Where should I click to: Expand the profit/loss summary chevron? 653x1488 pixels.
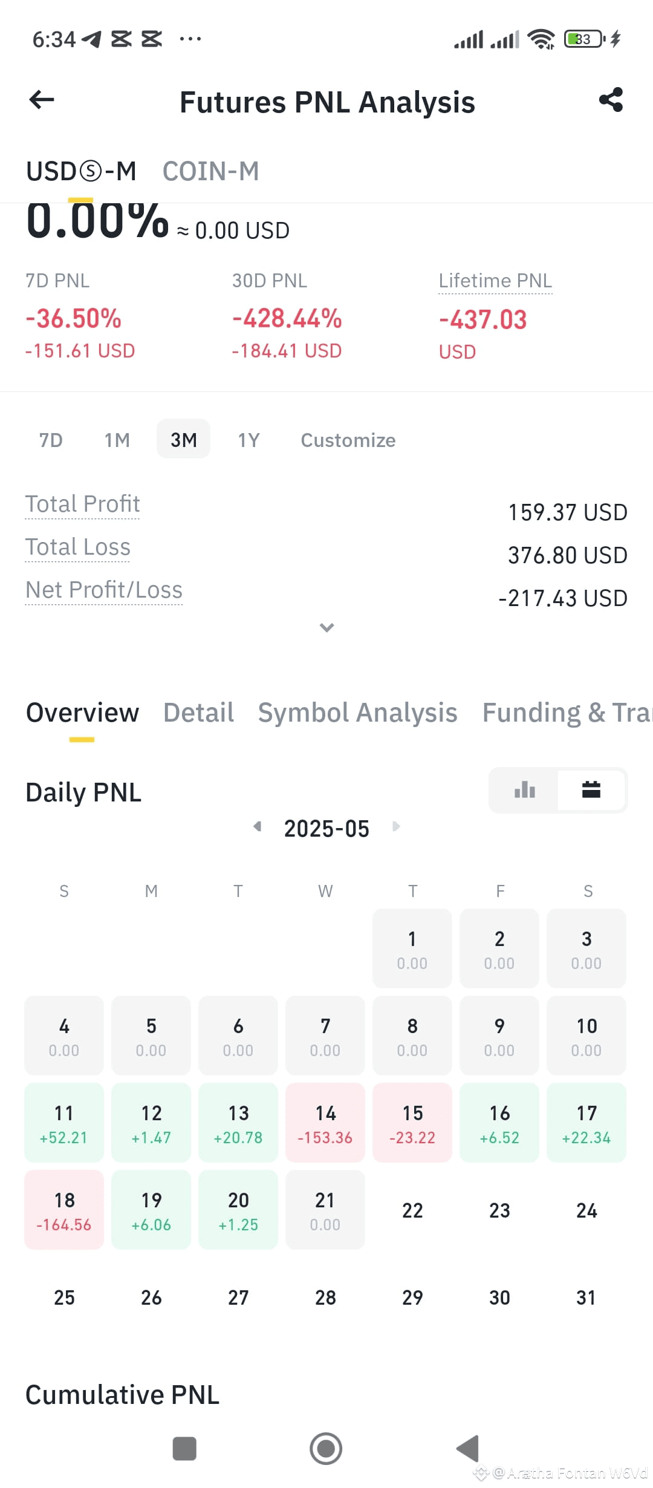point(326,627)
